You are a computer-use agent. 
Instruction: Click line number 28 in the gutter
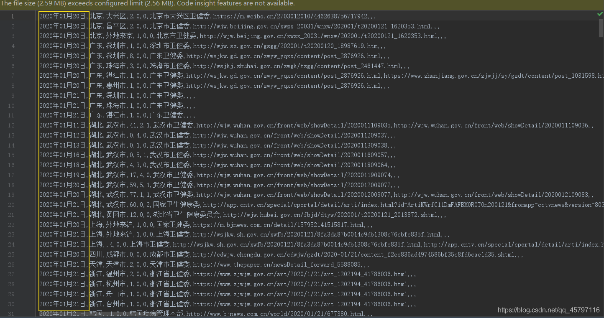11,284
